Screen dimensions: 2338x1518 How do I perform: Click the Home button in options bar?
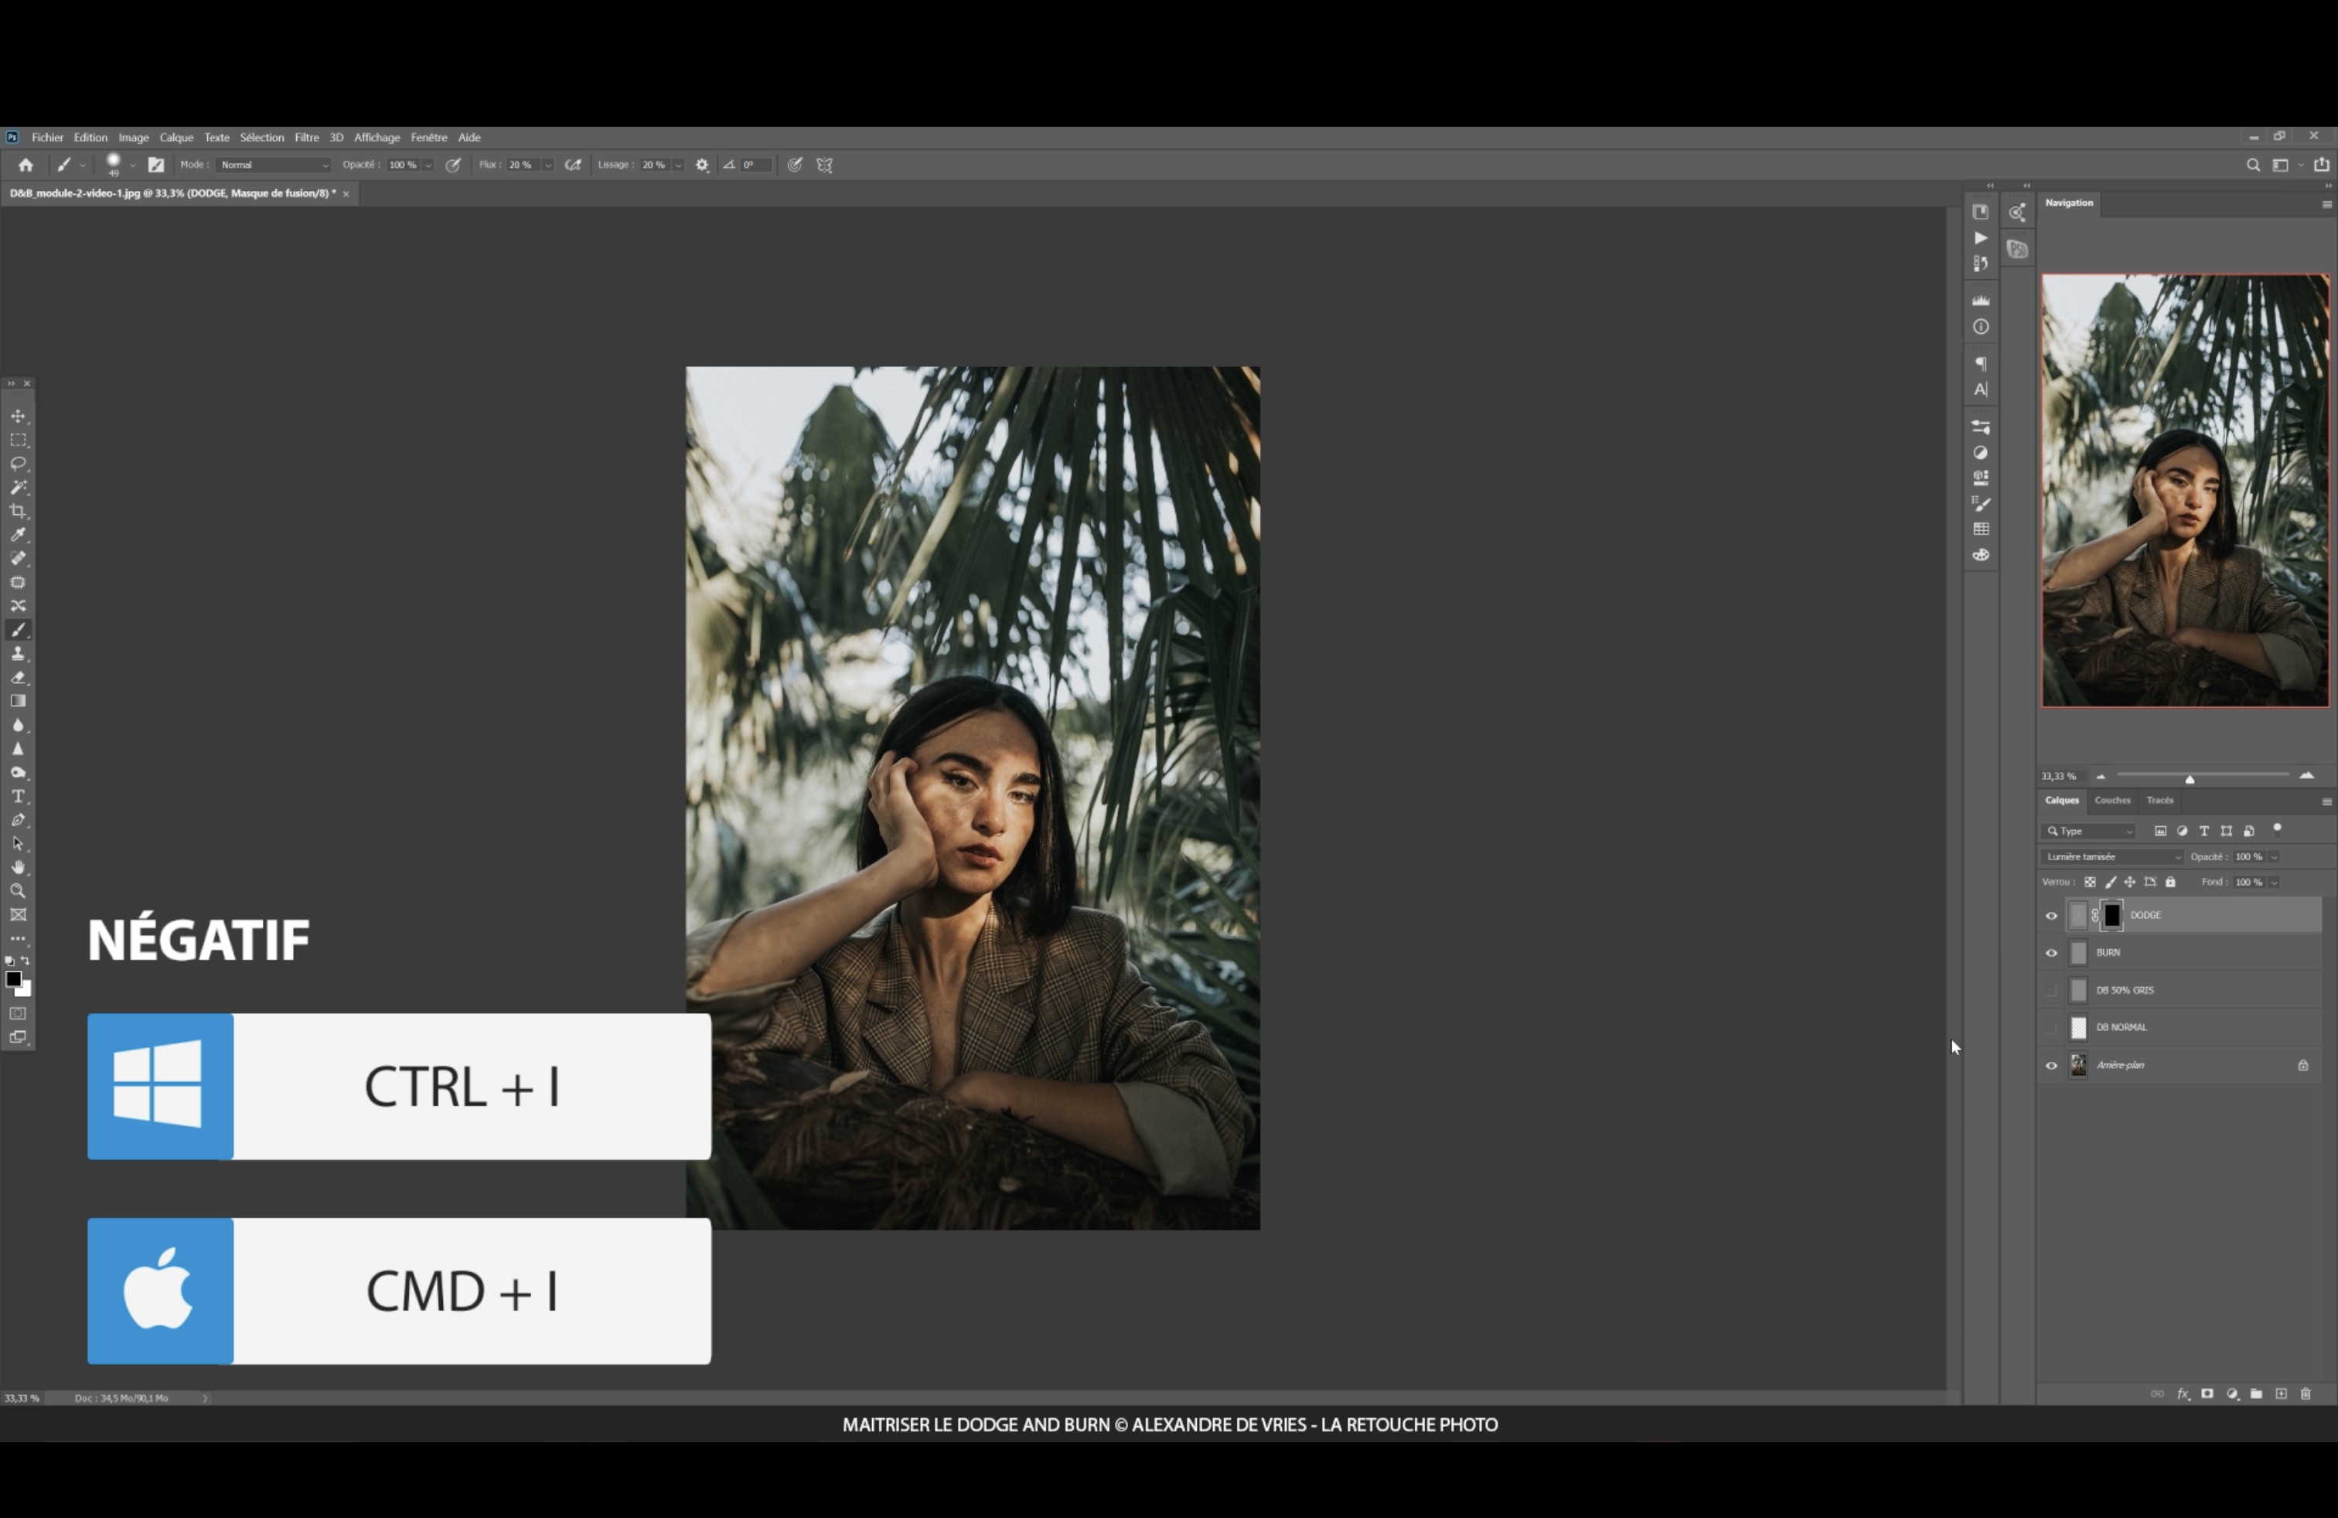click(26, 165)
